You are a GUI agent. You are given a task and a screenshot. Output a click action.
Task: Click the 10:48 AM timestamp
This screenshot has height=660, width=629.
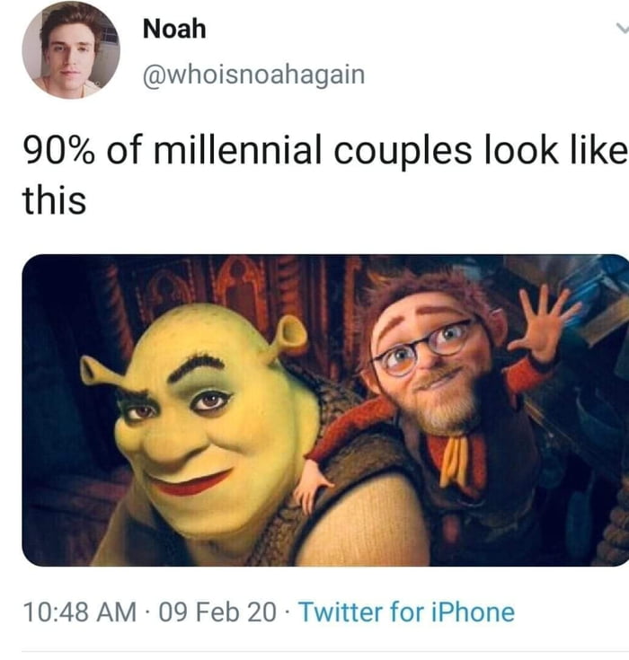[80, 612]
